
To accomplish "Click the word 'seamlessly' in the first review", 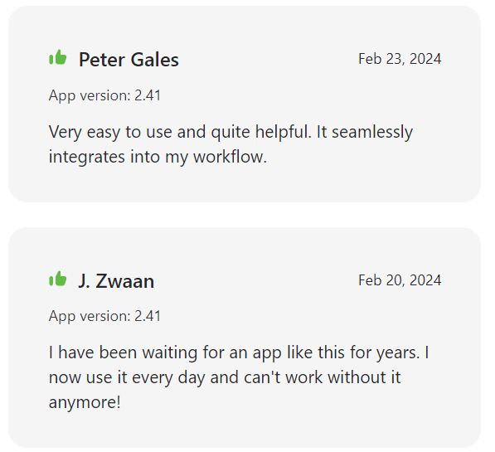I will 372,132.
